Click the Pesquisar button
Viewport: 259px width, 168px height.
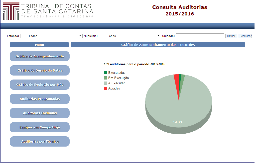coord(245,36)
